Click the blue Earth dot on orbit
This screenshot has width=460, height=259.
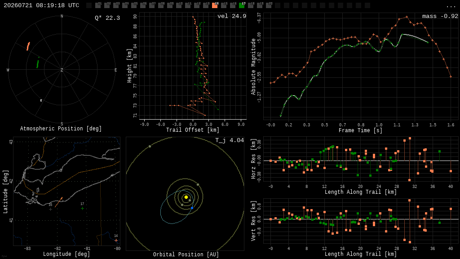[192, 208]
